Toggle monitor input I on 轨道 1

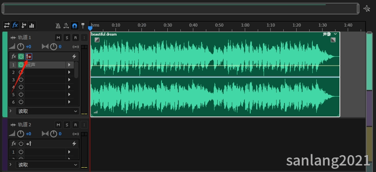84,37
